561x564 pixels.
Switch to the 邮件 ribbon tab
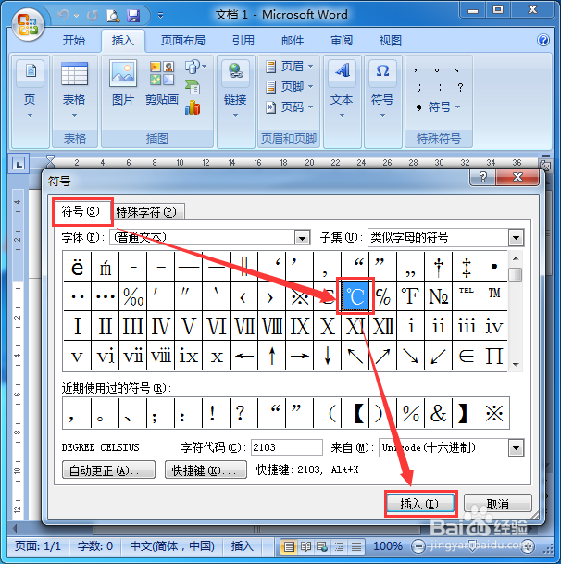pyautogui.click(x=293, y=41)
